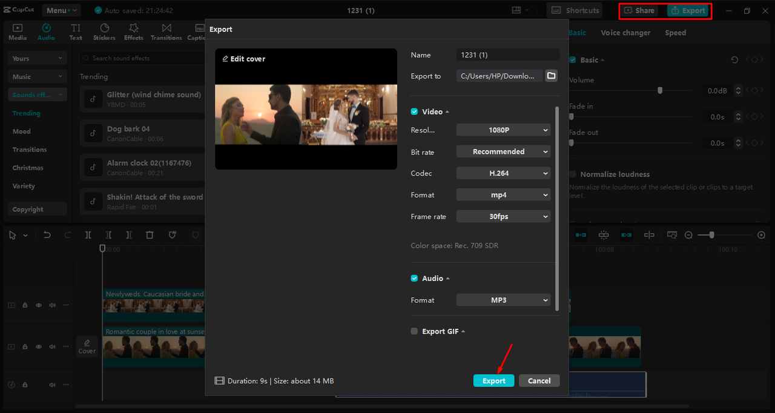Click the note icon of Dog bark 04
Image resolution: width=775 pixels, height=413 pixels.
pyautogui.click(x=93, y=133)
